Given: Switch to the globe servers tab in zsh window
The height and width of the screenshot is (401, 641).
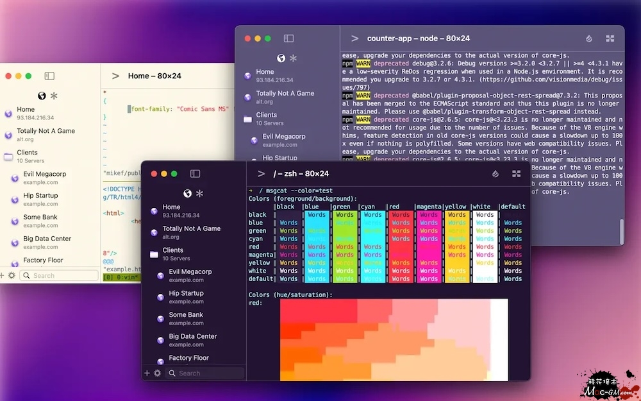Looking at the screenshot, I should pos(187,193).
